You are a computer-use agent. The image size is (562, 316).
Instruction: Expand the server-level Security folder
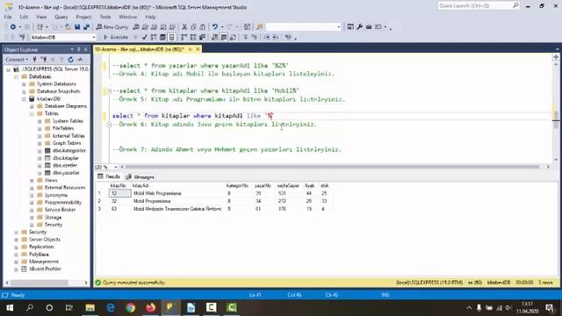click(x=16, y=232)
